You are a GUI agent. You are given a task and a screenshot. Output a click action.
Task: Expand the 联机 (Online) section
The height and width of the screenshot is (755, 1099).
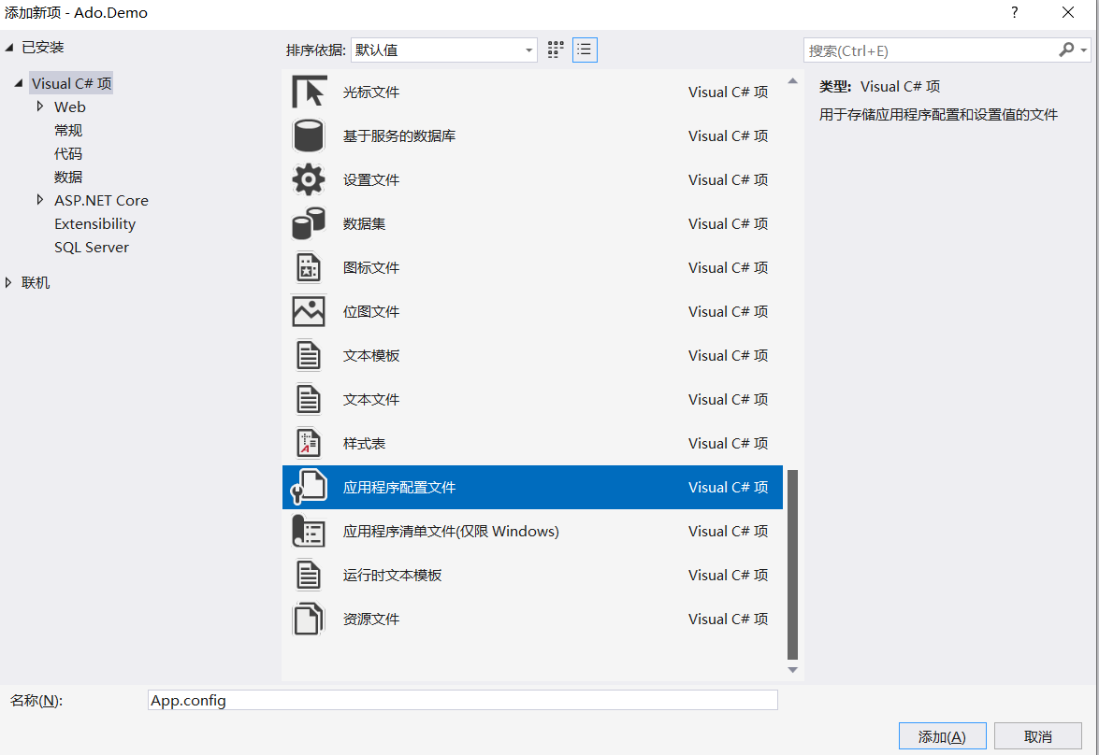pos(8,282)
